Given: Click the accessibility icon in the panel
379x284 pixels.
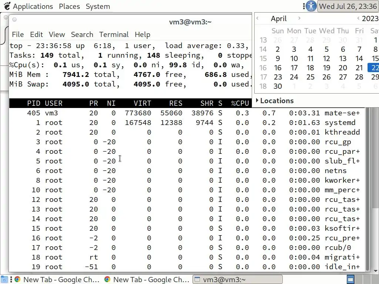Looking at the screenshot, I should [x=311, y=6].
